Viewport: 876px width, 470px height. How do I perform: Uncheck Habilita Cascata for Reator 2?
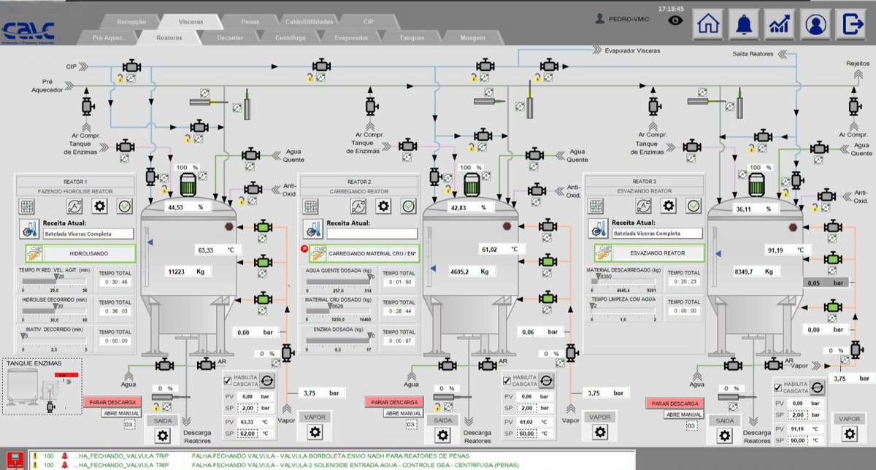pyautogui.click(x=507, y=380)
